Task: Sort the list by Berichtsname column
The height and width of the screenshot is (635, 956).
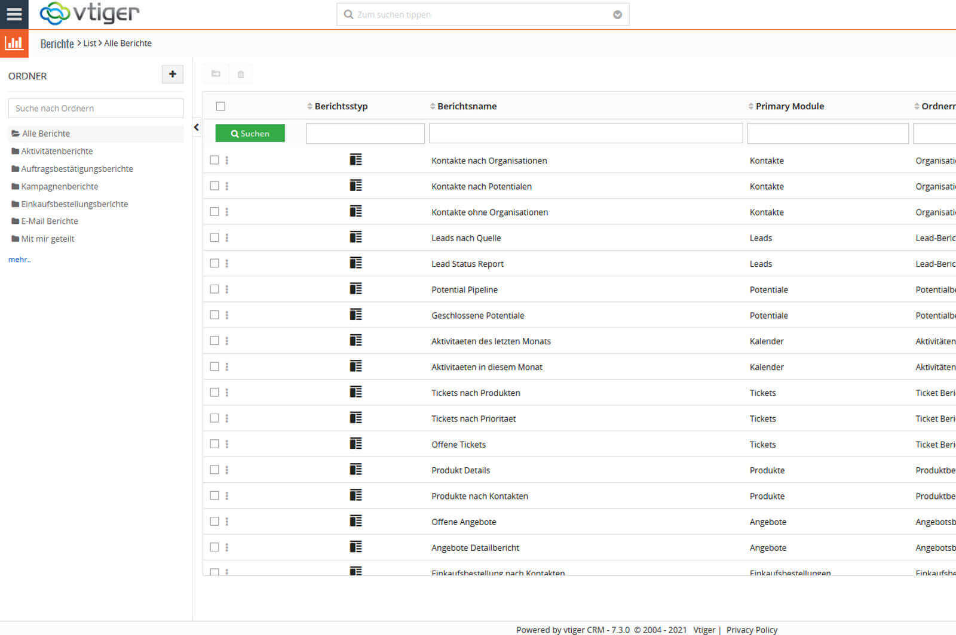Action: [x=466, y=106]
